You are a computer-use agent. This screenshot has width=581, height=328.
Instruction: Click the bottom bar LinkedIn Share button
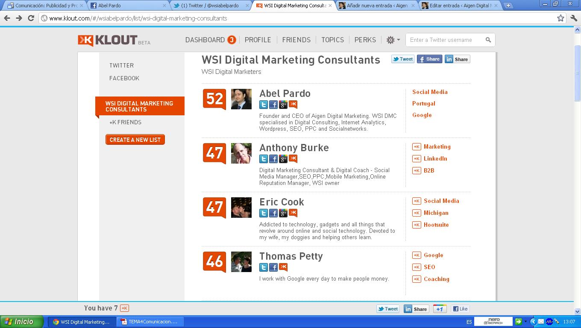[416, 309]
